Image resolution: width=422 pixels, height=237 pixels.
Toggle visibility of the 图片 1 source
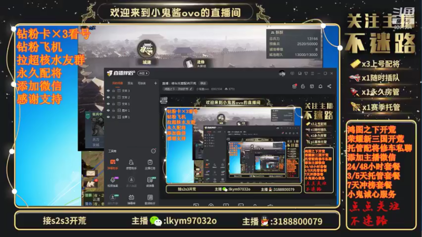[x=109, y=111]
